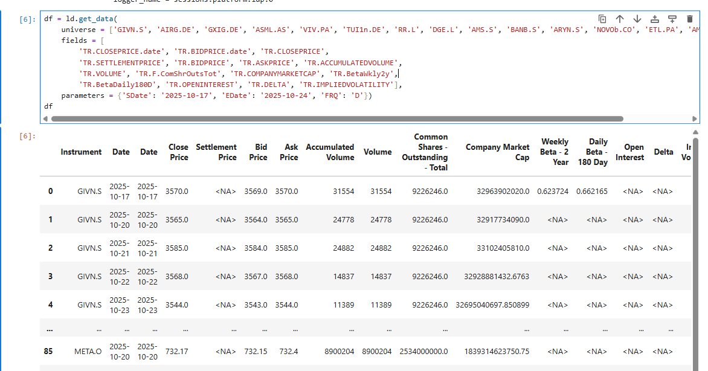Viewport: 708px width, 371px height.
Task: Select market cap value 32963902020.0
Action: (503, 191)
